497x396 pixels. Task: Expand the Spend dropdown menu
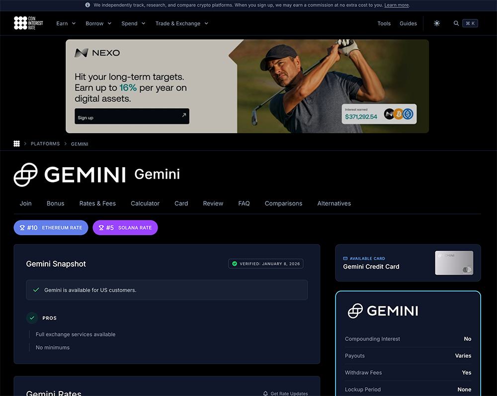(x=133, y=23)
